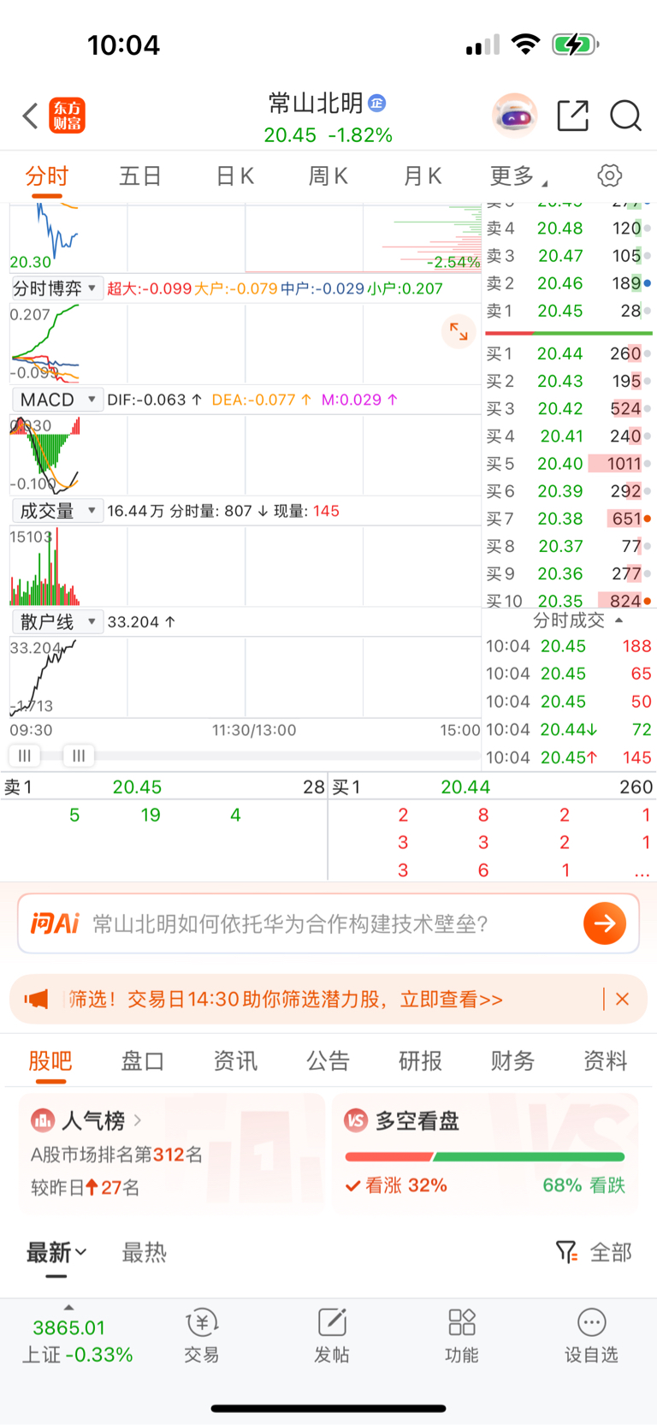The image size is (657, 1425).
Task: Open 公告 section tab
Action: (328, 1061)
